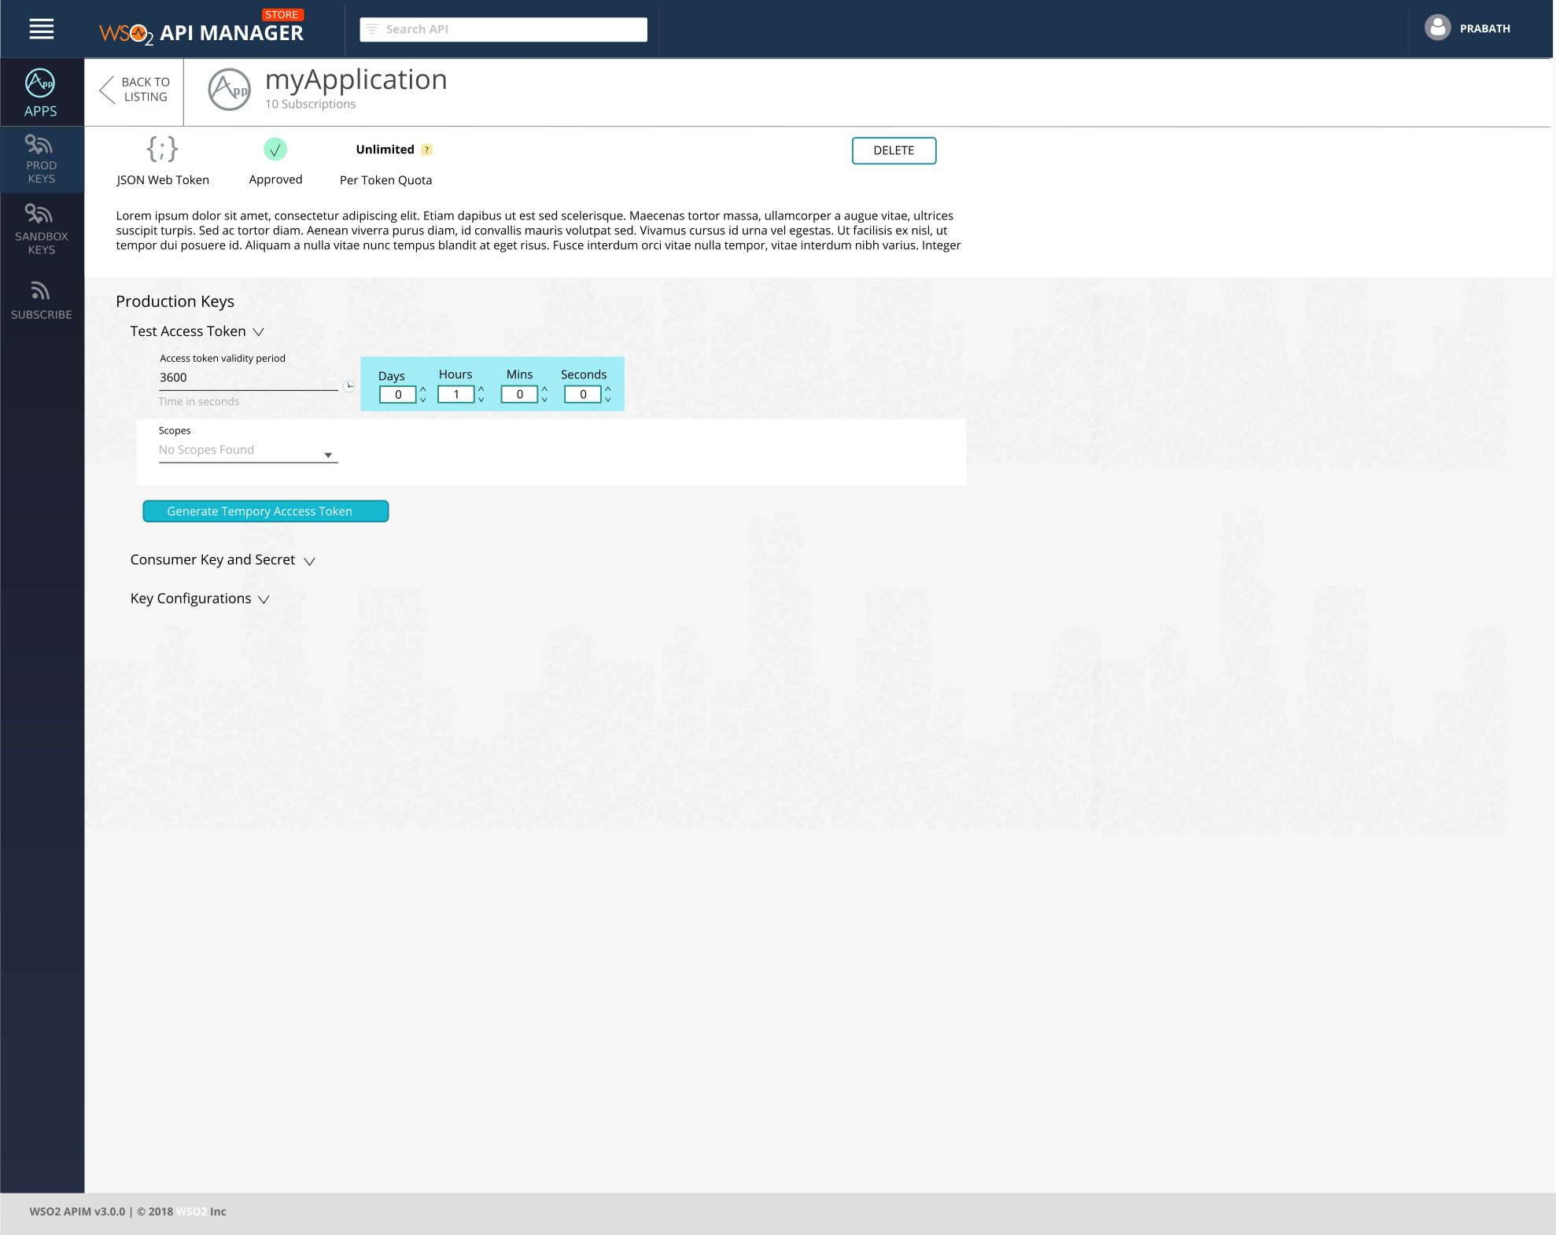Click the WSO2 API Manager logo
The image size is (1556, 1235).
(201, 32)
